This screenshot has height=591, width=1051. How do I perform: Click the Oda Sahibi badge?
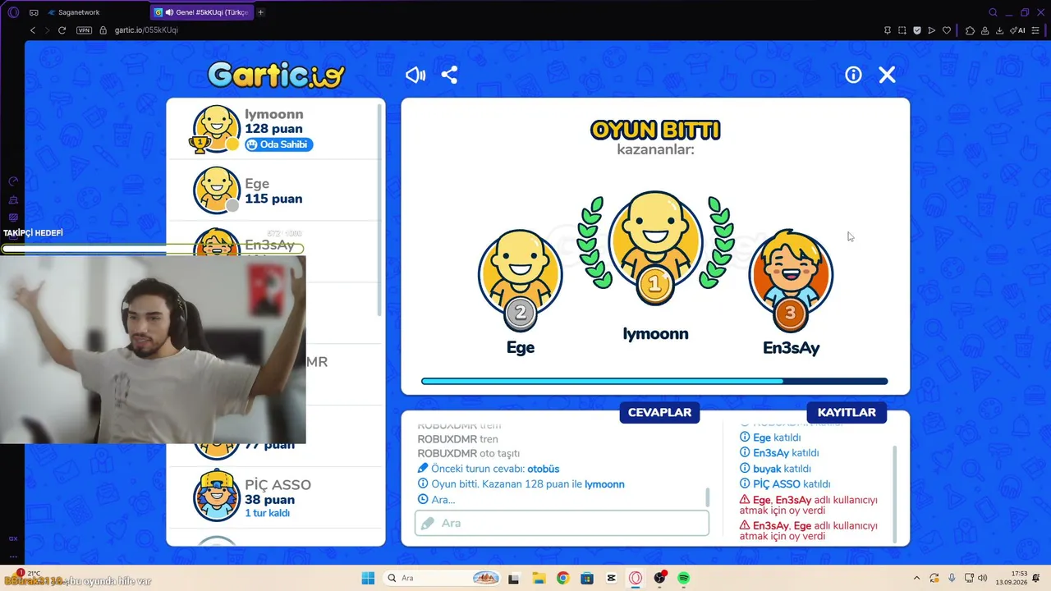tap(278, 144)
